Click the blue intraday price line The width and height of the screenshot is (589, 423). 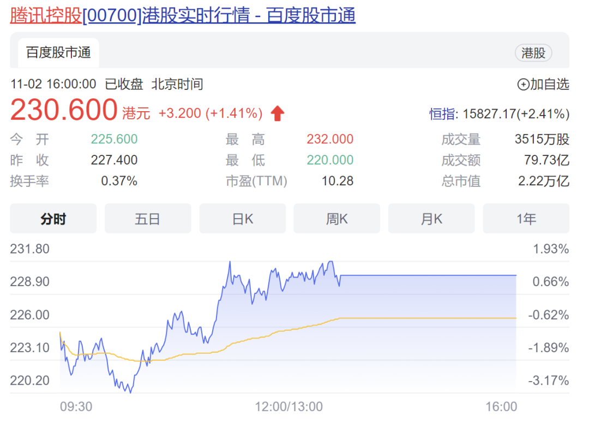[428, 275]
